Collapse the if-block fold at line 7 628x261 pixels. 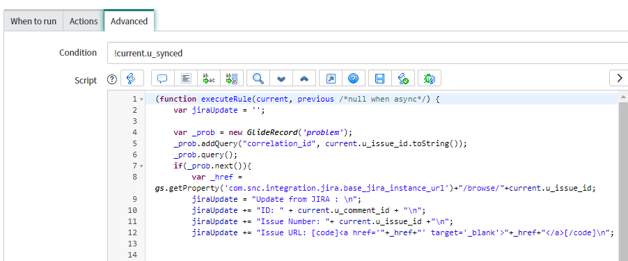pyautogui.click(x=142, y=166)
